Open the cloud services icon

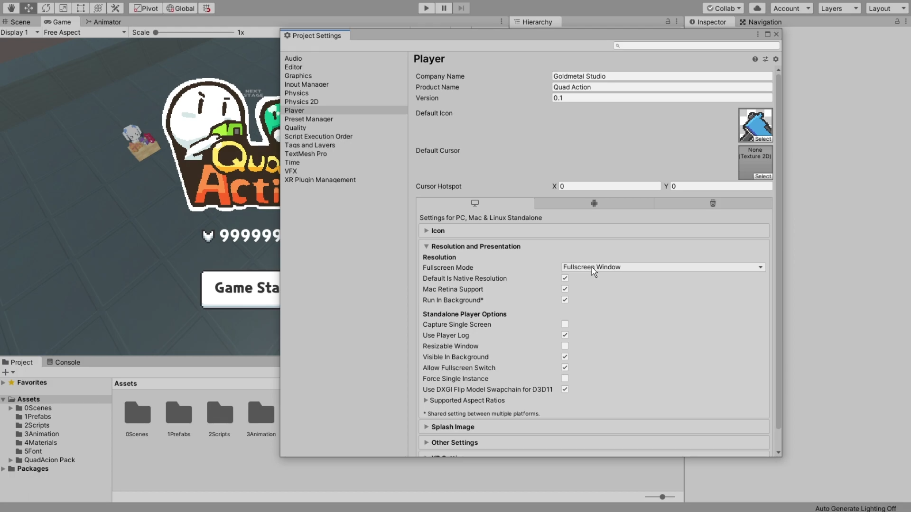pos(757,8)
